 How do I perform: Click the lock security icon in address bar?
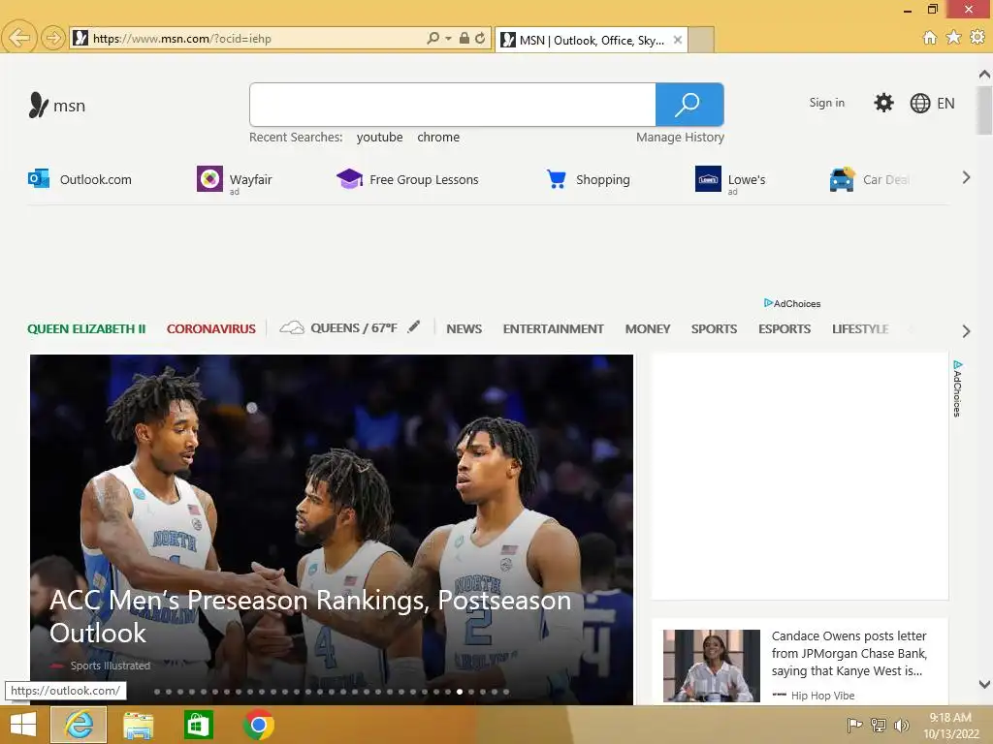pyautogui.click(x=464, y=39)
